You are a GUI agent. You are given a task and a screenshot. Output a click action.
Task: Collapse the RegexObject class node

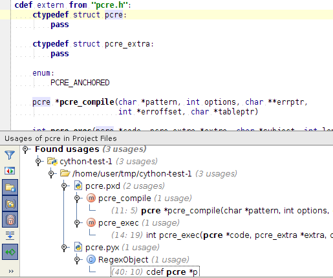click(77, 259)
